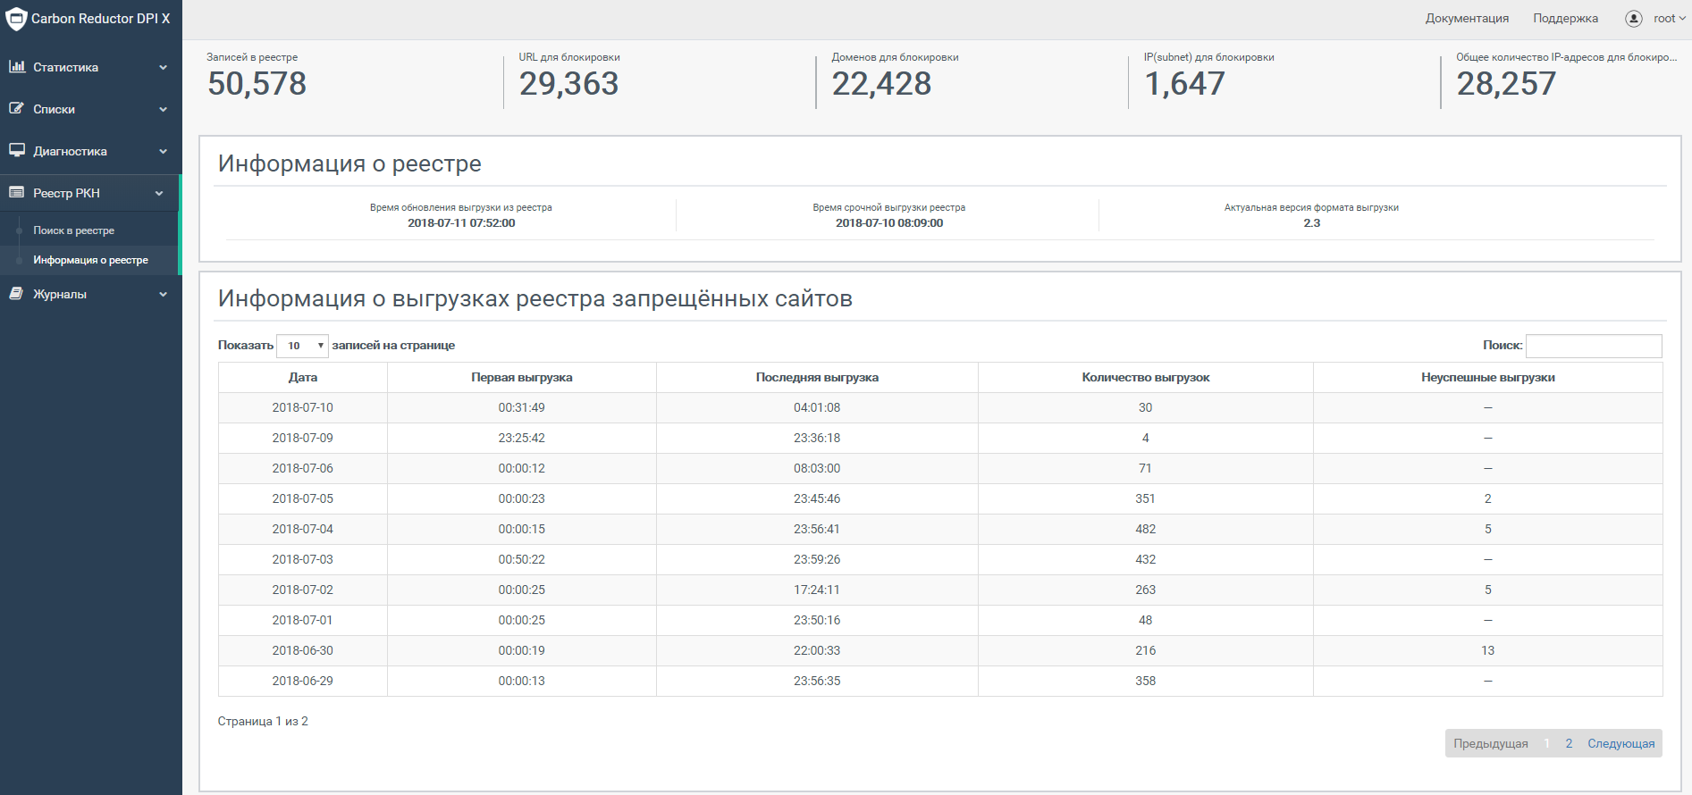
Task: Sort table by Количество выгрузок column
Action: click(1146, 377)
